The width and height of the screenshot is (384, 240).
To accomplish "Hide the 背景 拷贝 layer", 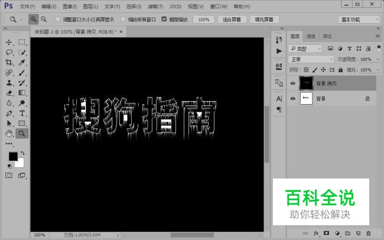I will pos(293,83).
